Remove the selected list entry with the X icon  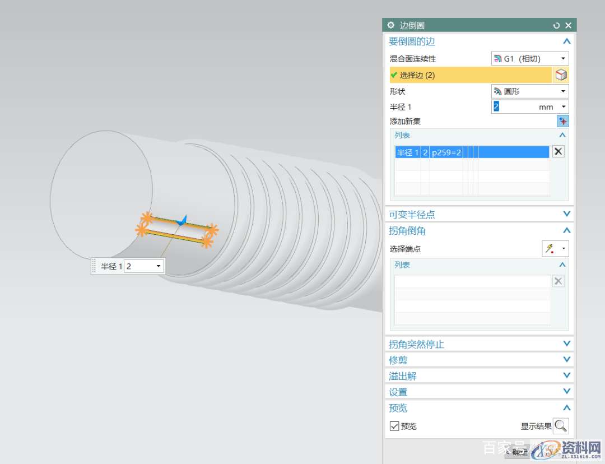(x=558, y=151)
